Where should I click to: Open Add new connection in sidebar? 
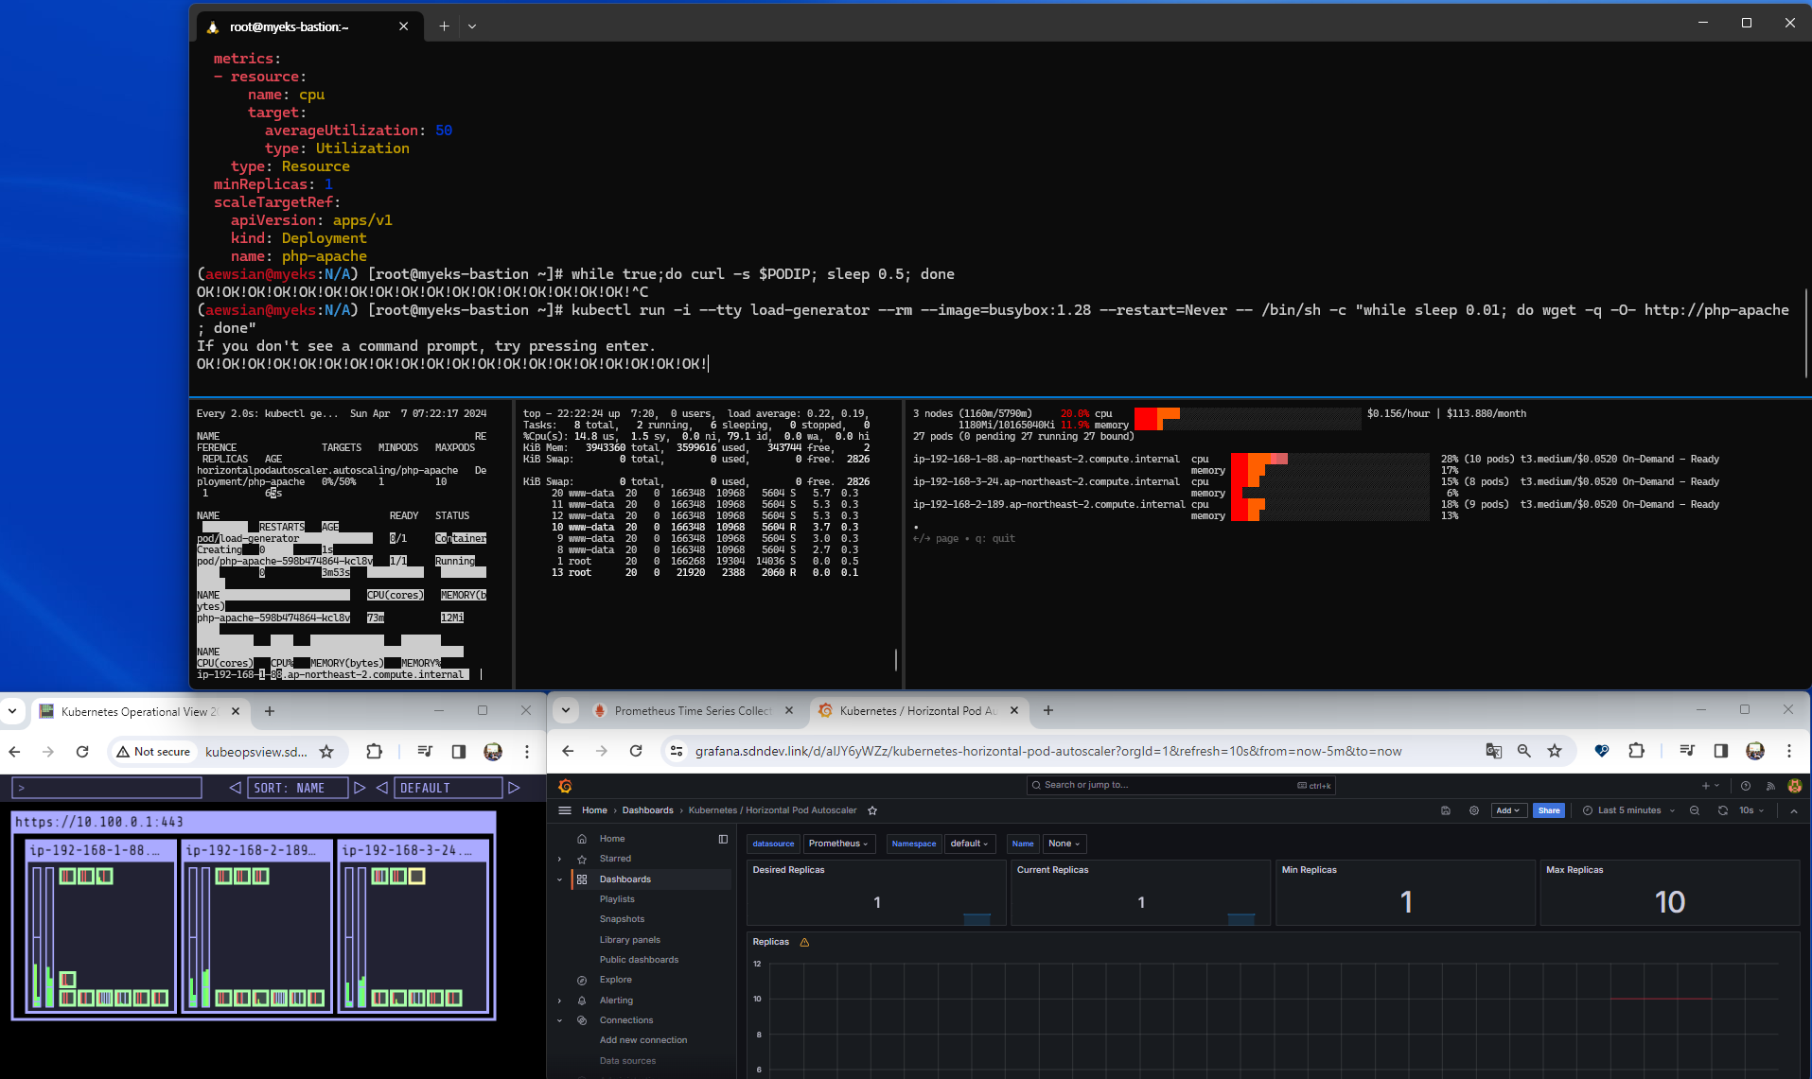pyautogui.click(x=643, y=1040)
